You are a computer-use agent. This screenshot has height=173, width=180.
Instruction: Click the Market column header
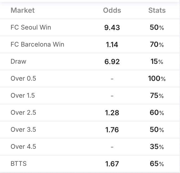23,10
